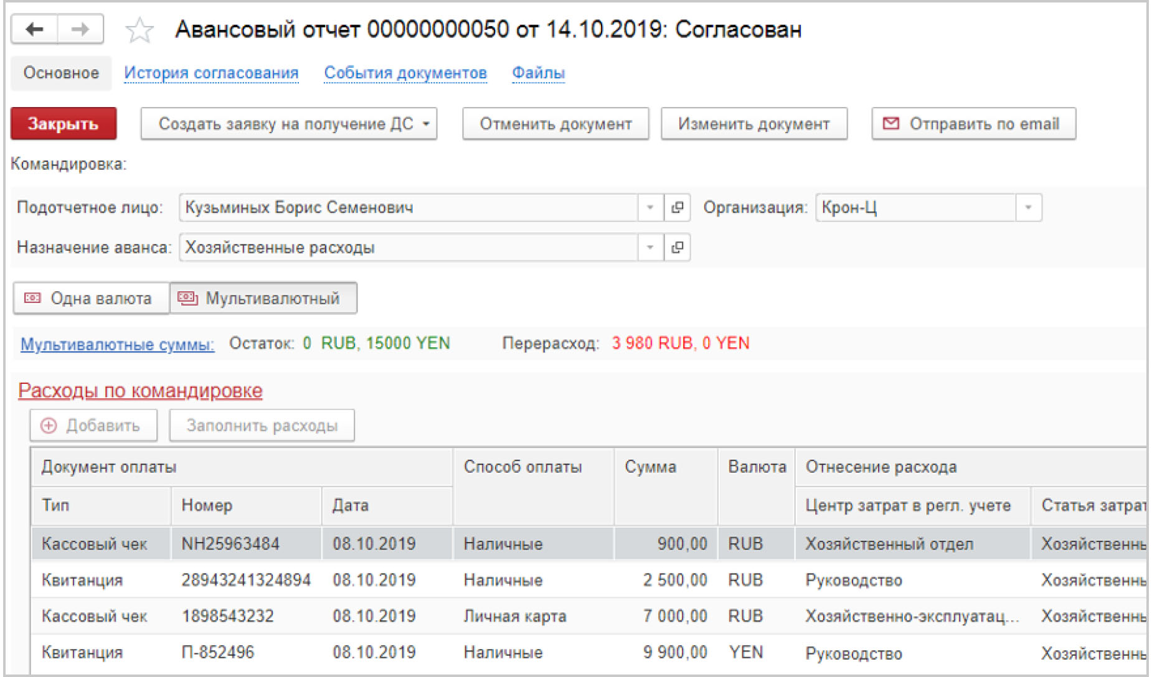Select the Основное tab
The height and width of the screenshot is (677, 1152).
[x=61, y=73]
